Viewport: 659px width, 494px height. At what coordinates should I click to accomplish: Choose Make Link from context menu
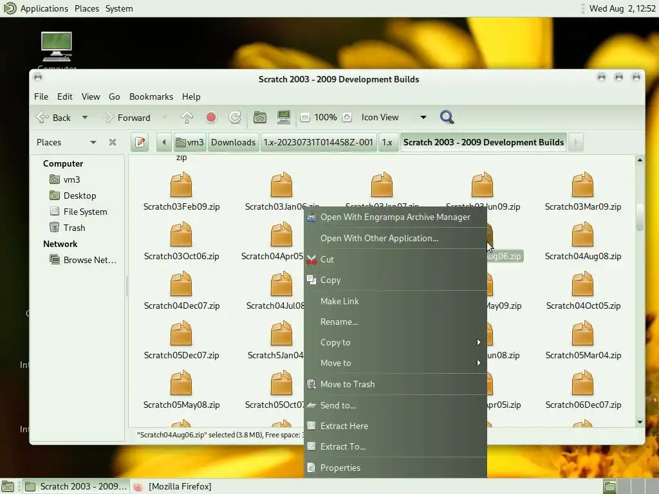(395, 301)
